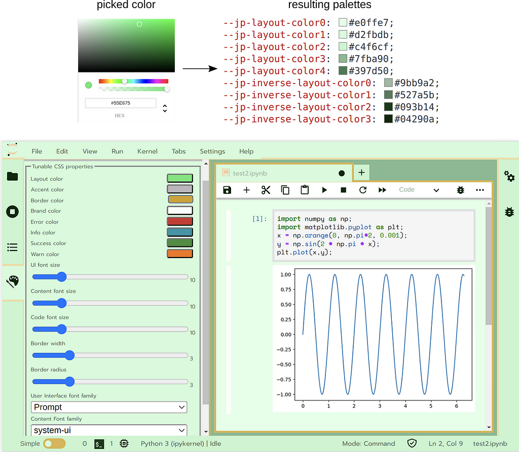Viewport: 519px width, 452px height.
Task: Open debugger panel in right sidebar
Action: tap(509, 212)
